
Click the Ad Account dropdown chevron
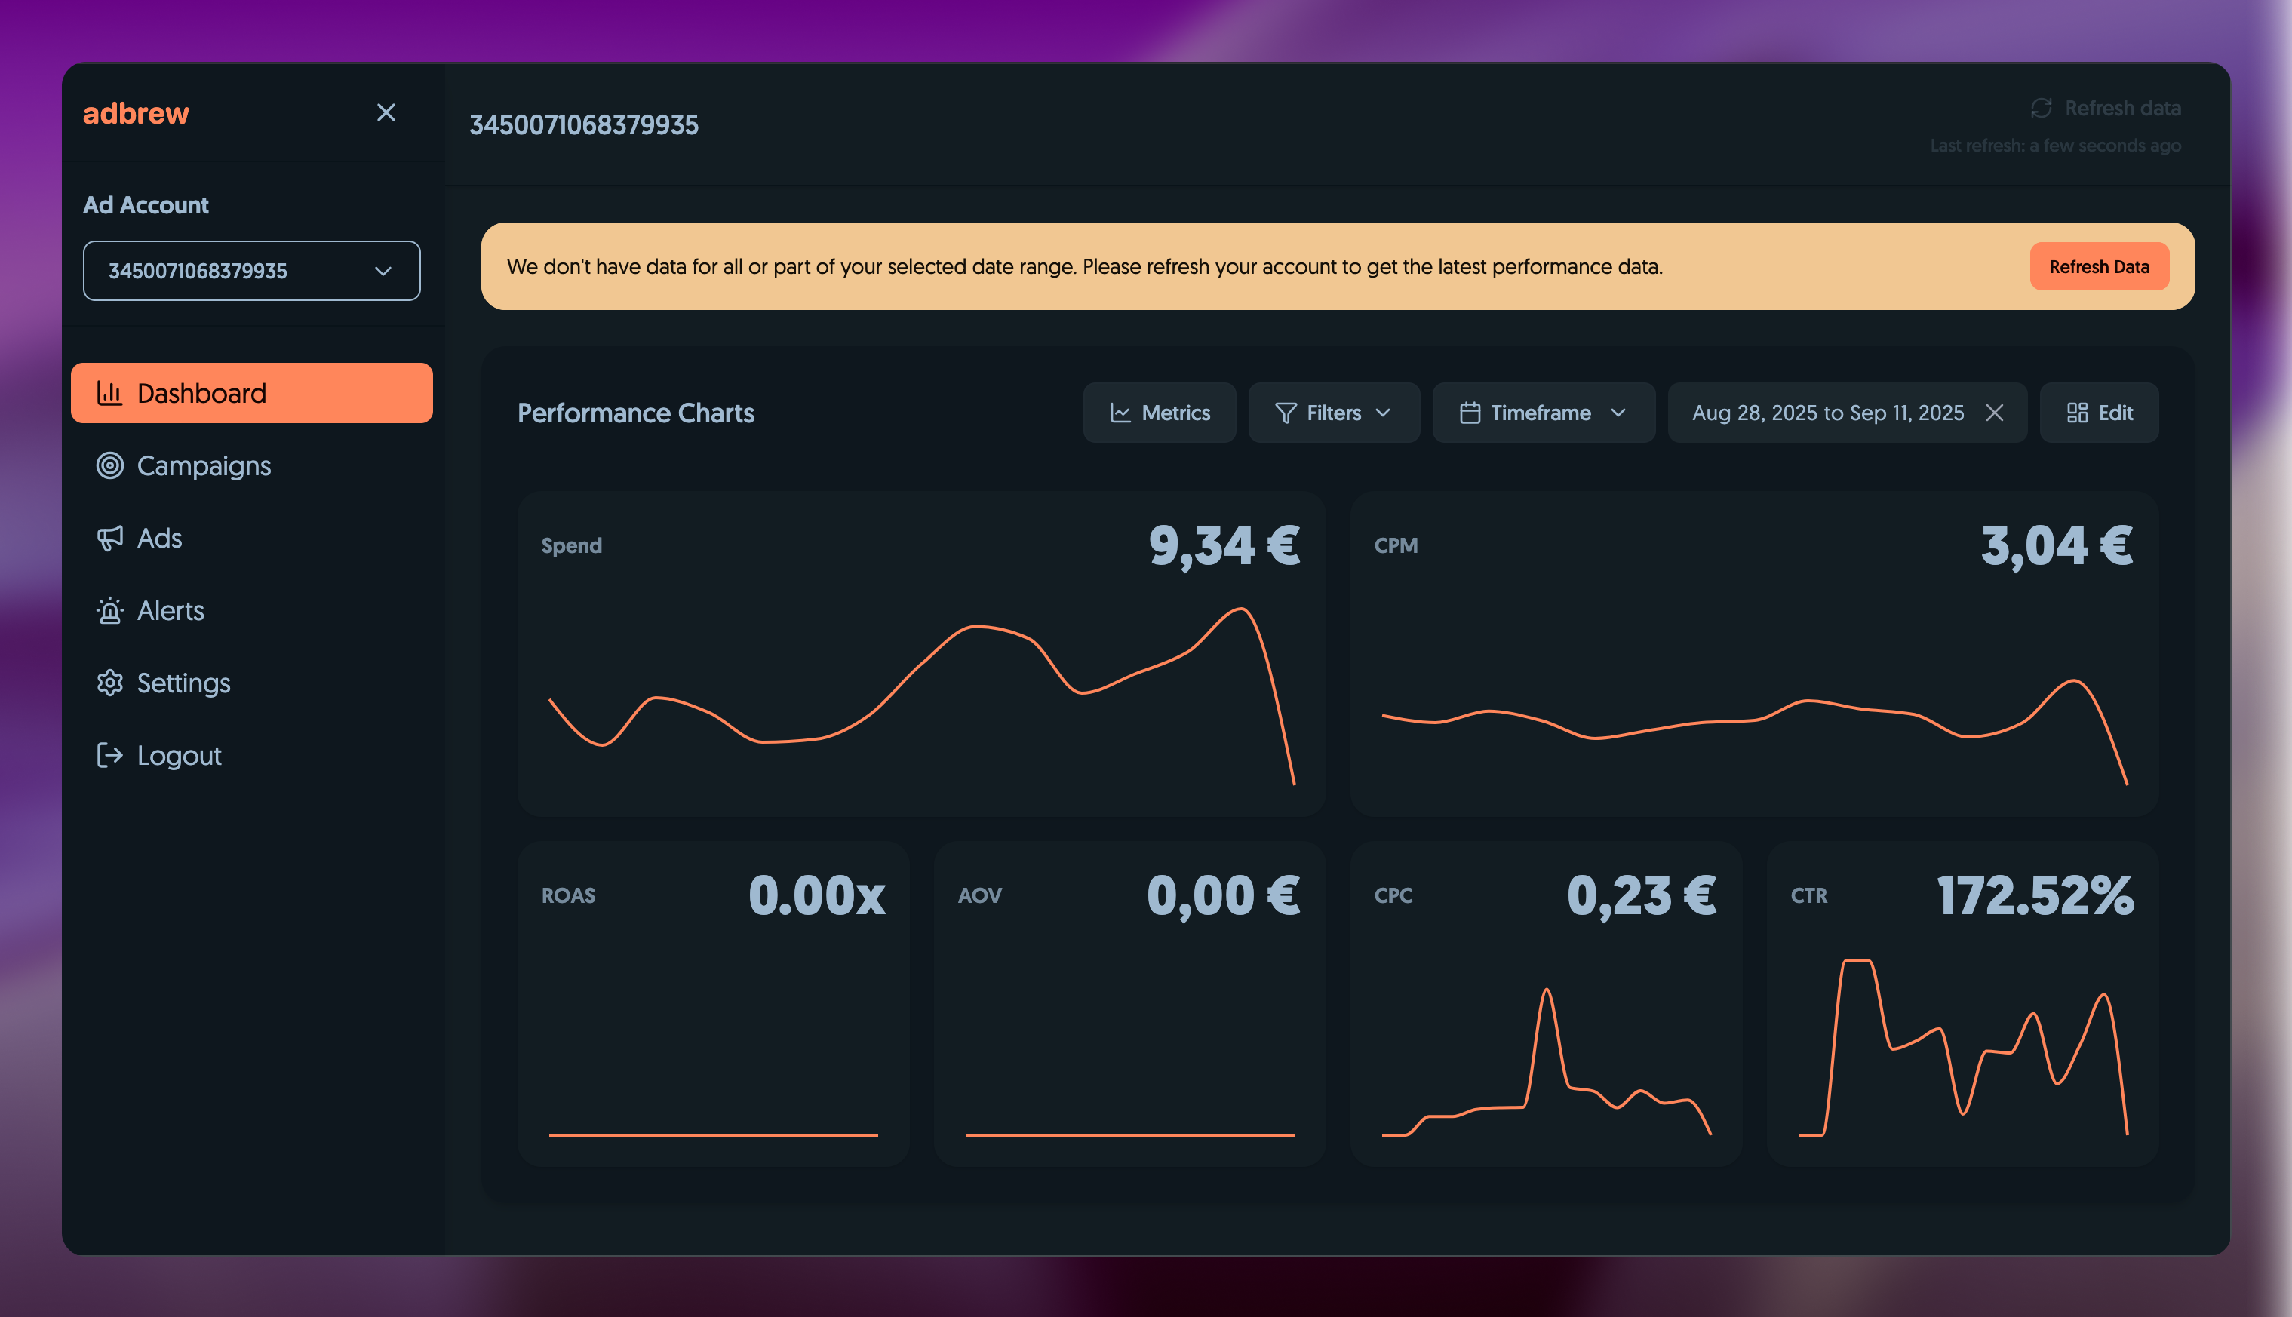pos(383,271)
